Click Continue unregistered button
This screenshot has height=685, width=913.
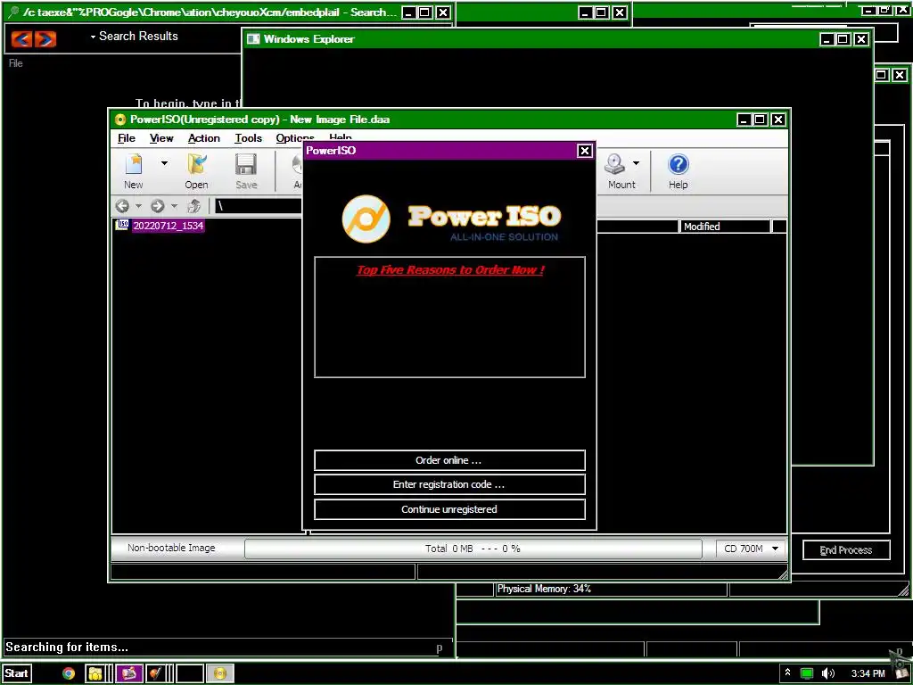[x=449, y=509]
